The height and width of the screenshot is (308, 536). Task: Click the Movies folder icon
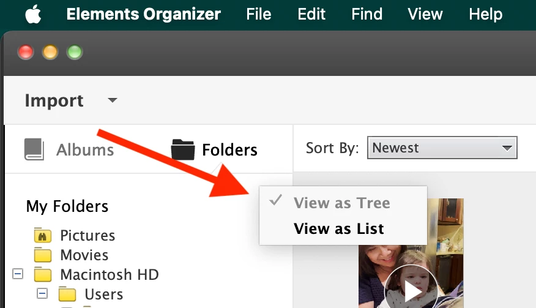click(43, 255)
